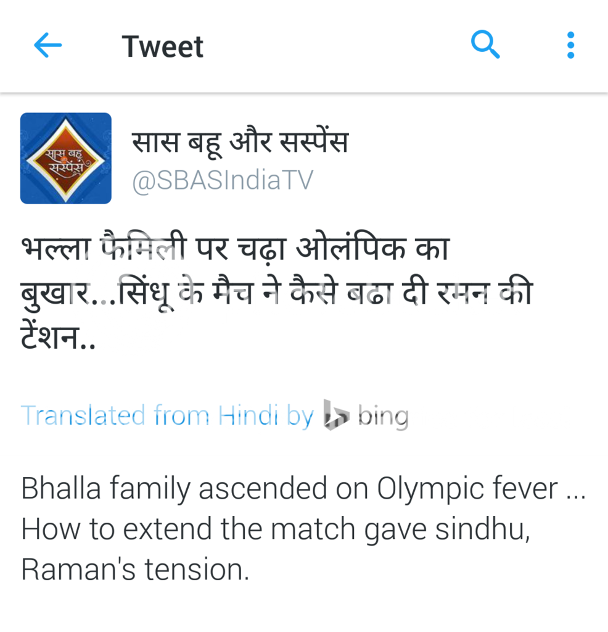608x632 pixels.
Task: Click translation line "Bhalla family ascended"
Action: 302,489
